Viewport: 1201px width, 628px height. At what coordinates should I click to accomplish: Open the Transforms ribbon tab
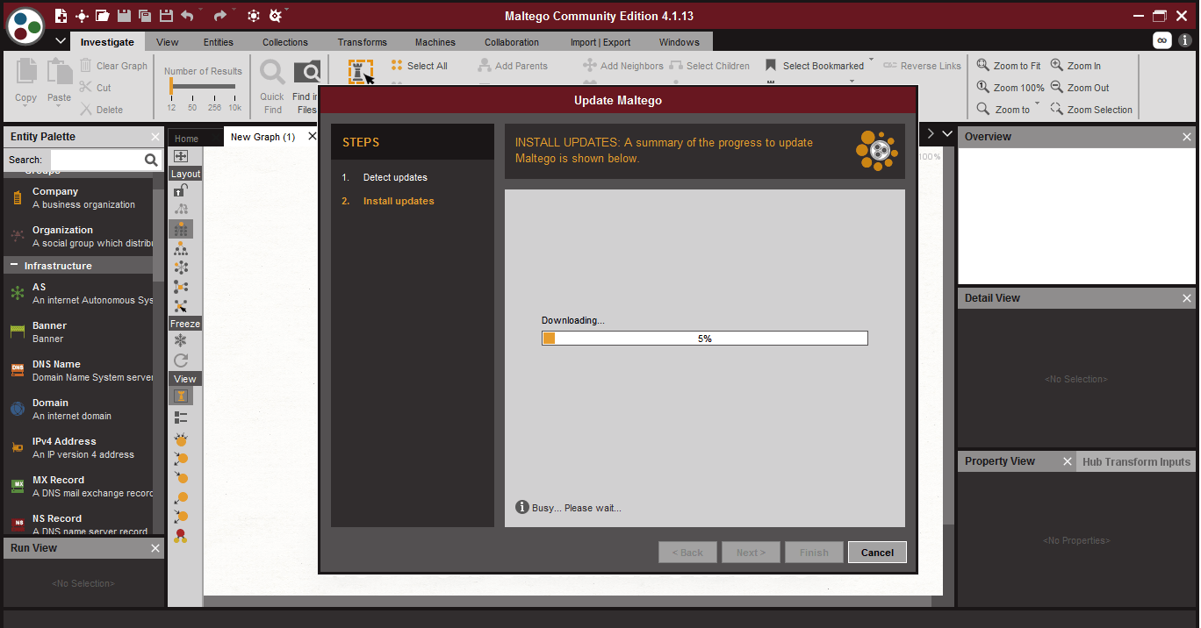tap(363, 42)
